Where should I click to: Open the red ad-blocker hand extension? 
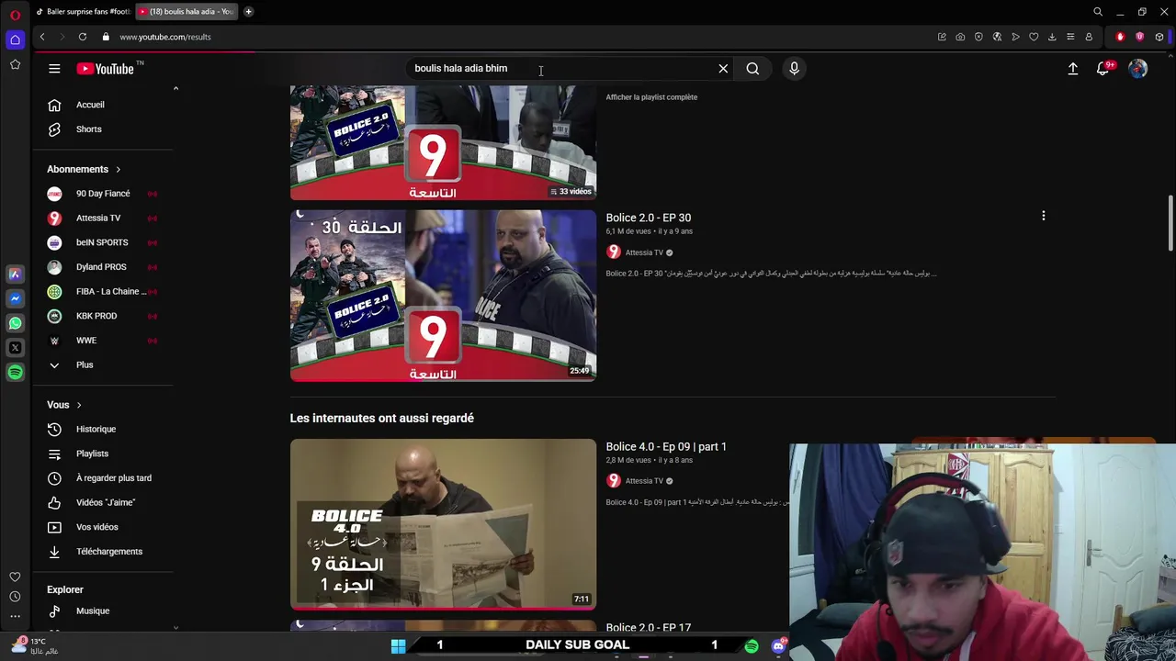1120,37
